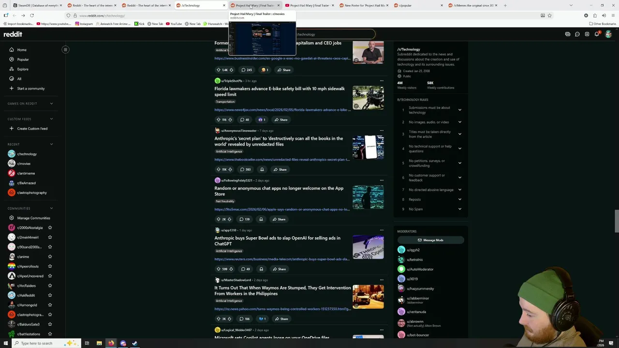Collapse the Communities section
619x348 pixels.
pos(51,208)
